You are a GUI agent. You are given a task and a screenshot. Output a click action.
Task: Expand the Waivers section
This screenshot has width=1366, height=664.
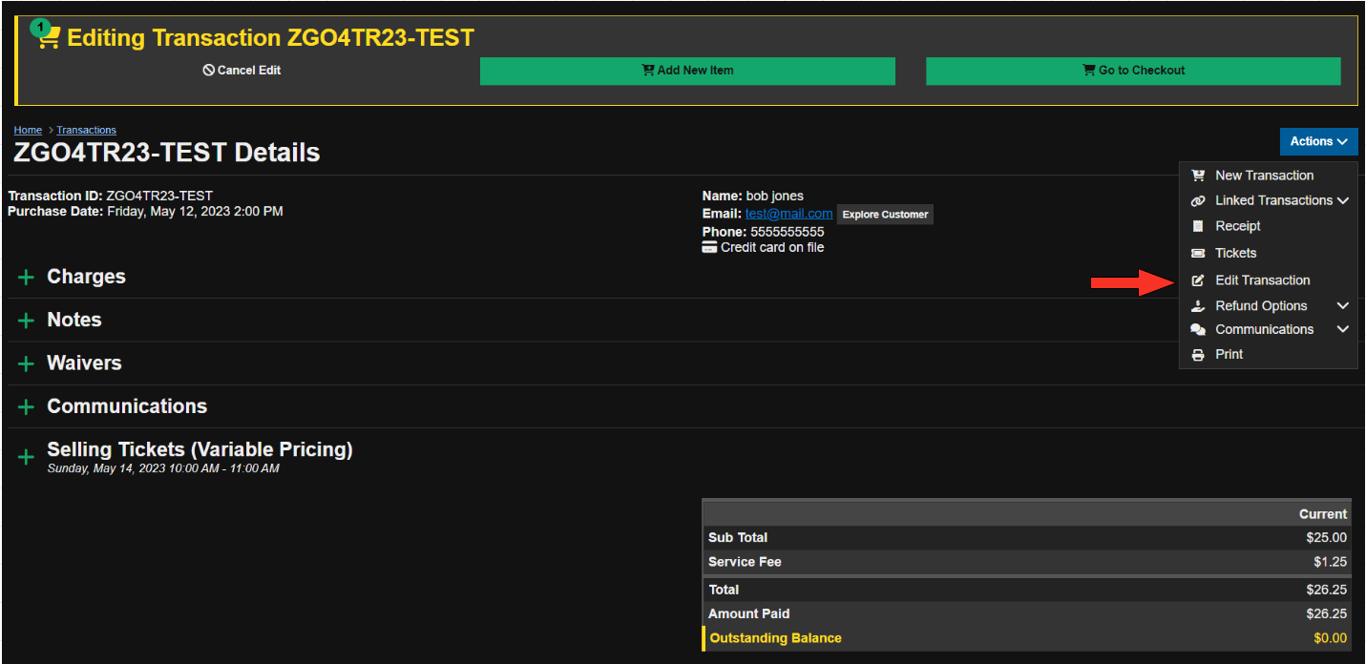[26, 363]
